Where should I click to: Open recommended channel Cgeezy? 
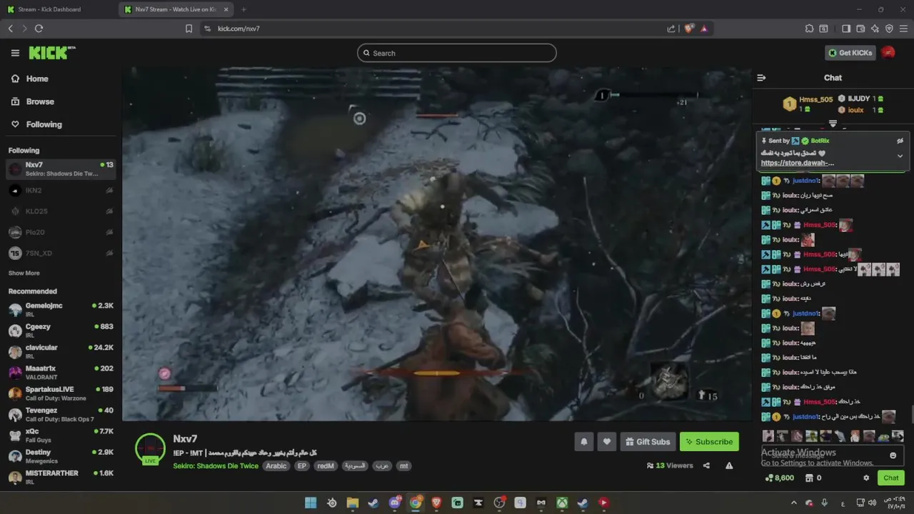61,331
